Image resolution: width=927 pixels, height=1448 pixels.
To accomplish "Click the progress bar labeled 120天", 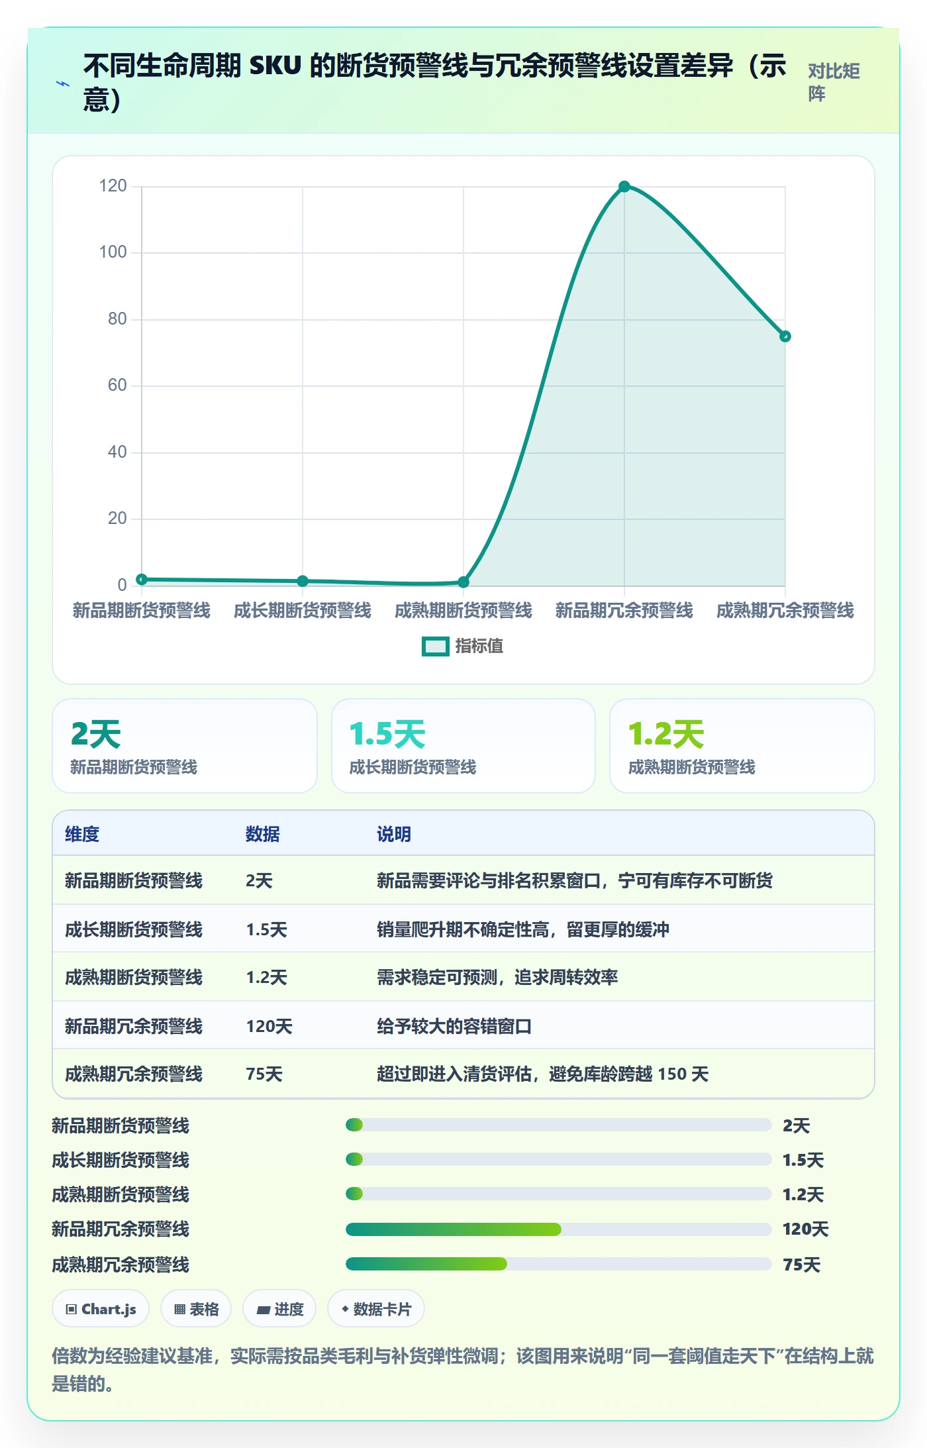I will click(x=558, y=1229).
